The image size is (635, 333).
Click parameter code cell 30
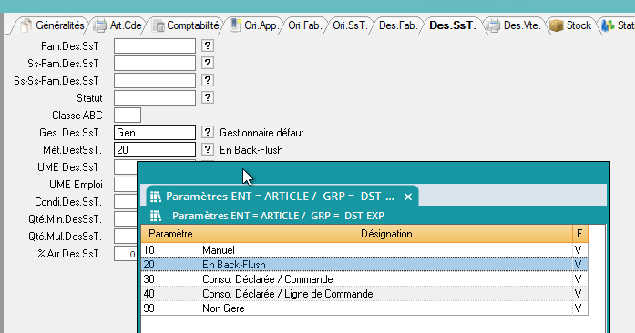pyautogui.click(x=170, y=279)
